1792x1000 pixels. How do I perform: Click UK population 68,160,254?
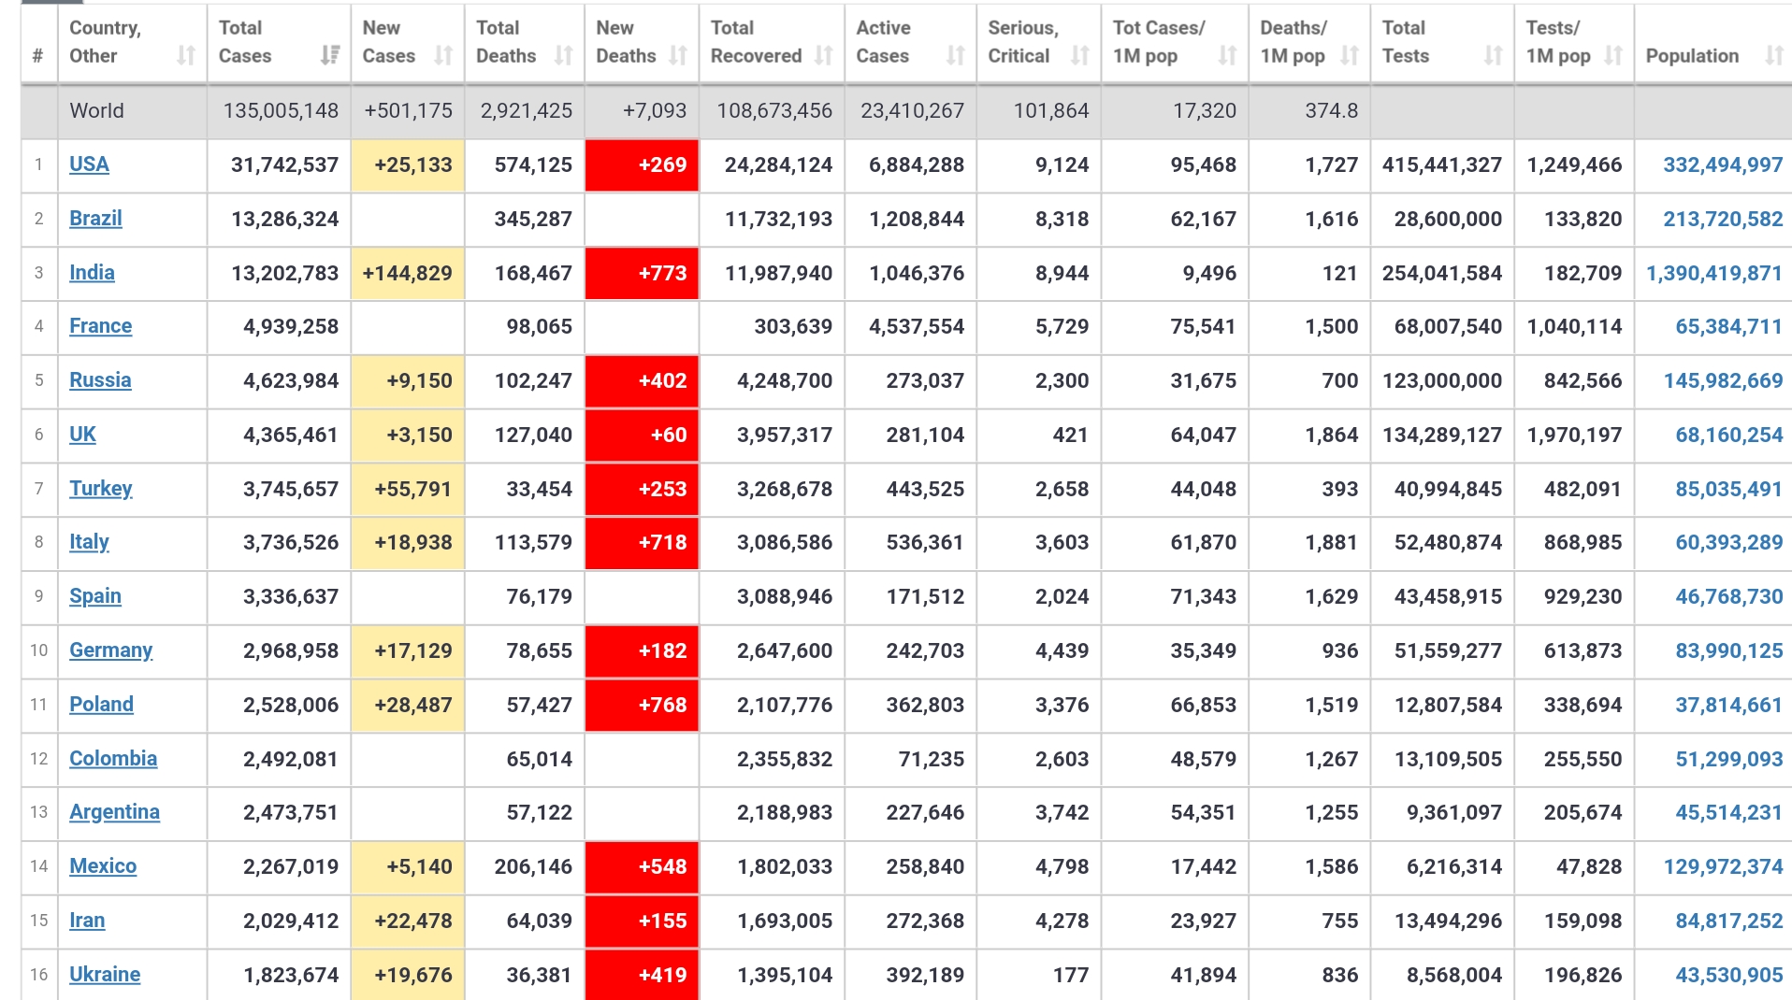tap(1729, 435)
